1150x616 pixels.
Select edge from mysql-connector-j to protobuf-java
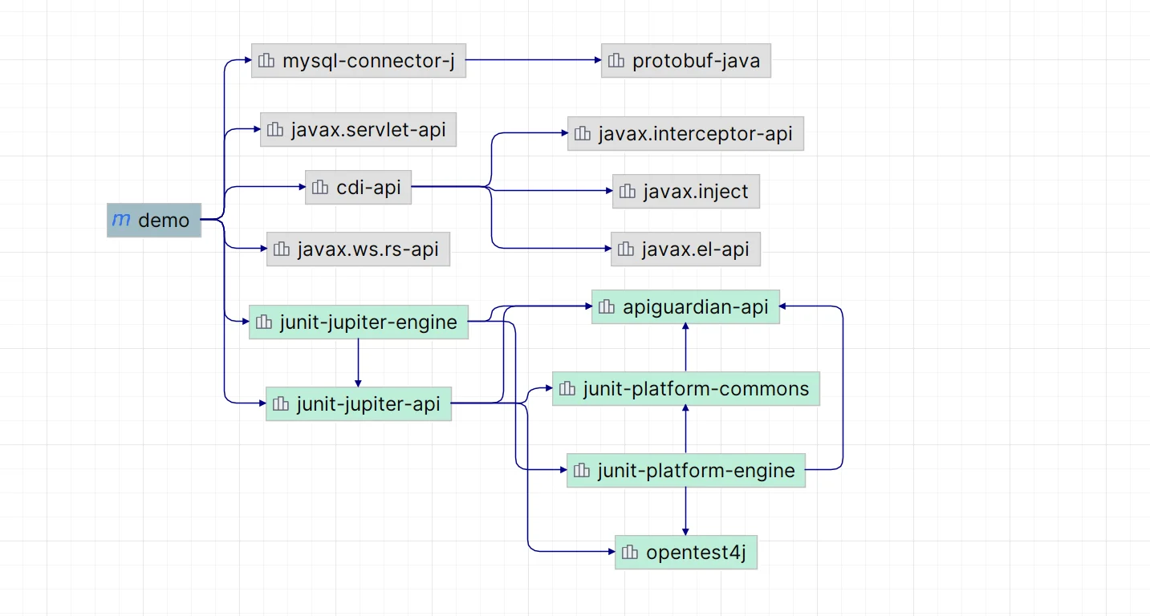click(x=533, y=60)
